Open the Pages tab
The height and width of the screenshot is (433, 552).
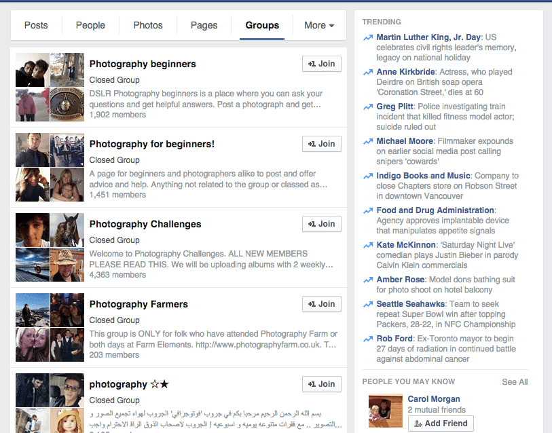pos(204,25)
